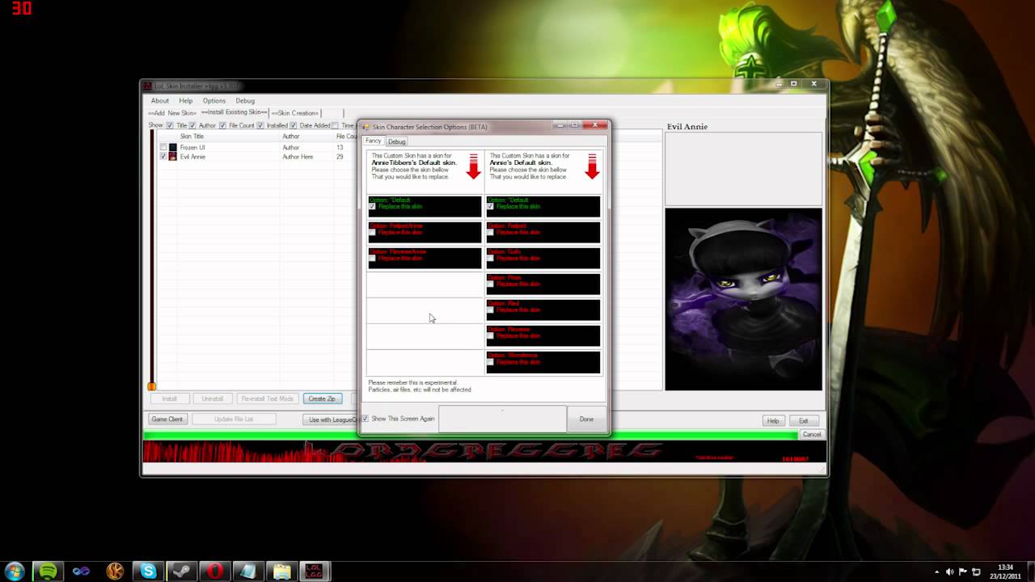
Task: Click the Game Client button
Action: click(x=167, y=420)
